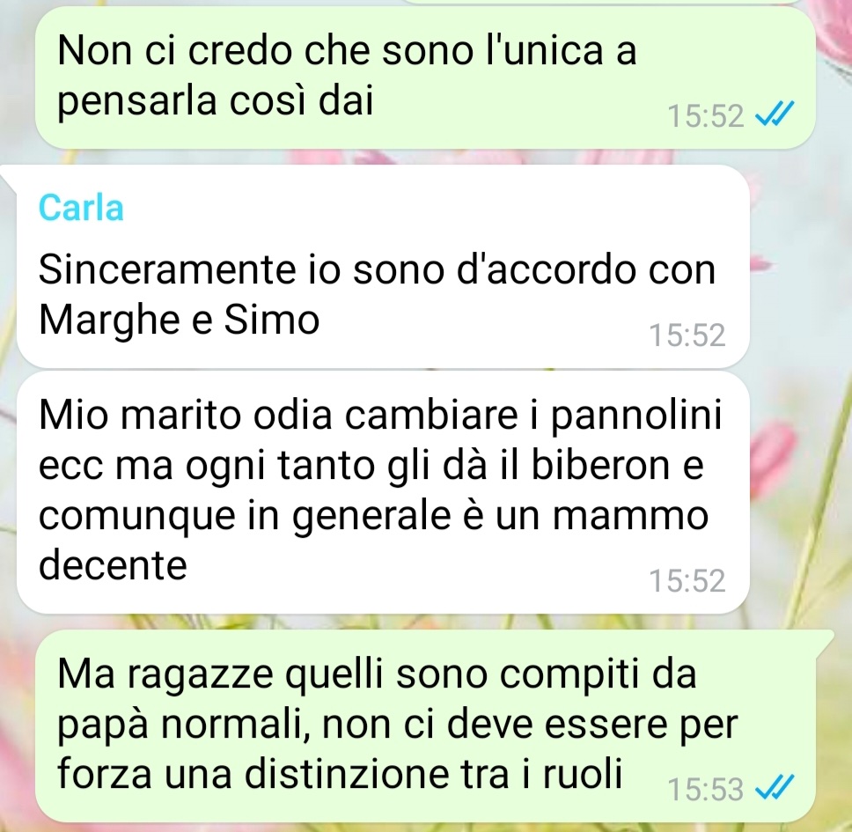
Task: Select the 'Ma ragazze quelli sono compiti' message
Action: click(x=425, y=726)
